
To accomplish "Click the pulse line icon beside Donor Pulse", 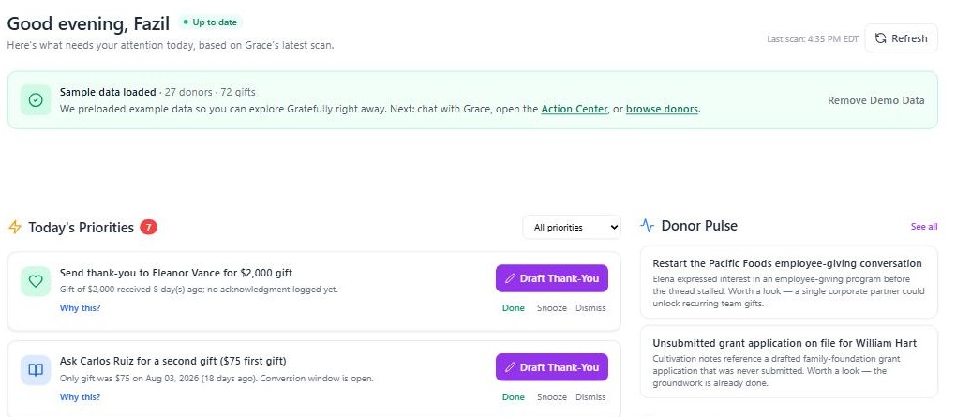I will click(x=647, y=226).
